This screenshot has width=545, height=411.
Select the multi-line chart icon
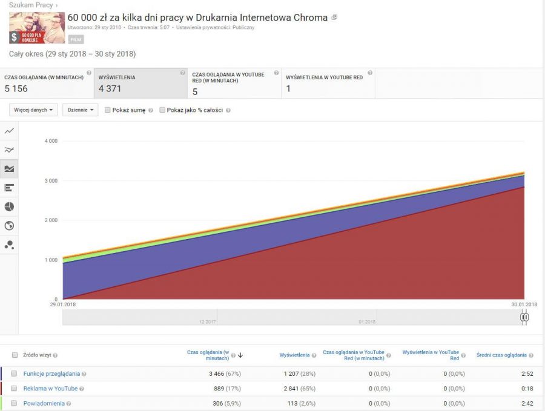(9, 150)
